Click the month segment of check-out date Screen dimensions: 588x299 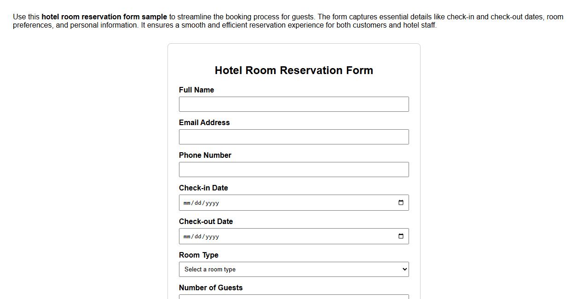(186, 236)
